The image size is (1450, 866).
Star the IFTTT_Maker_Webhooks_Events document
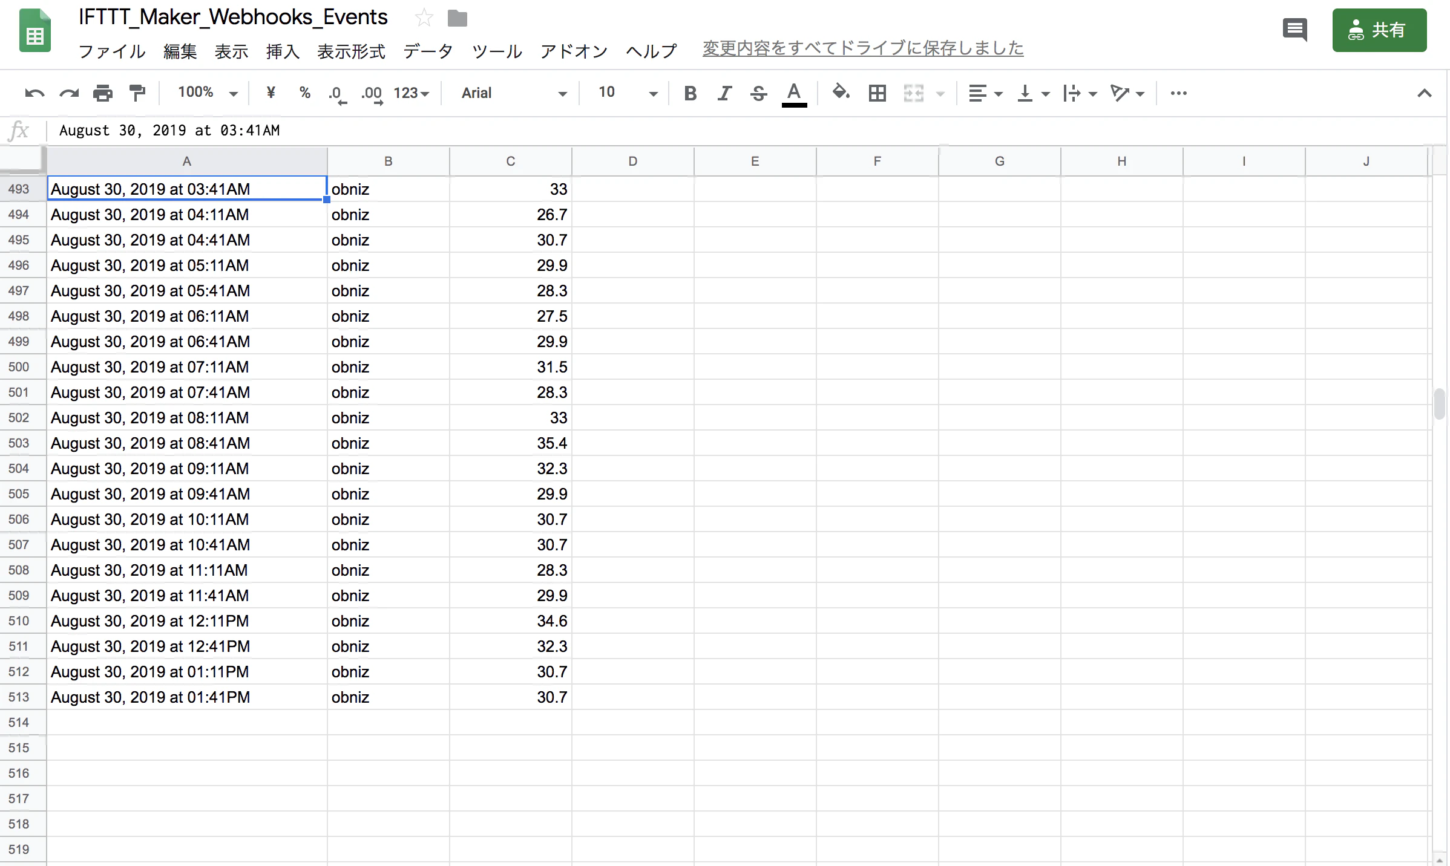424,18
